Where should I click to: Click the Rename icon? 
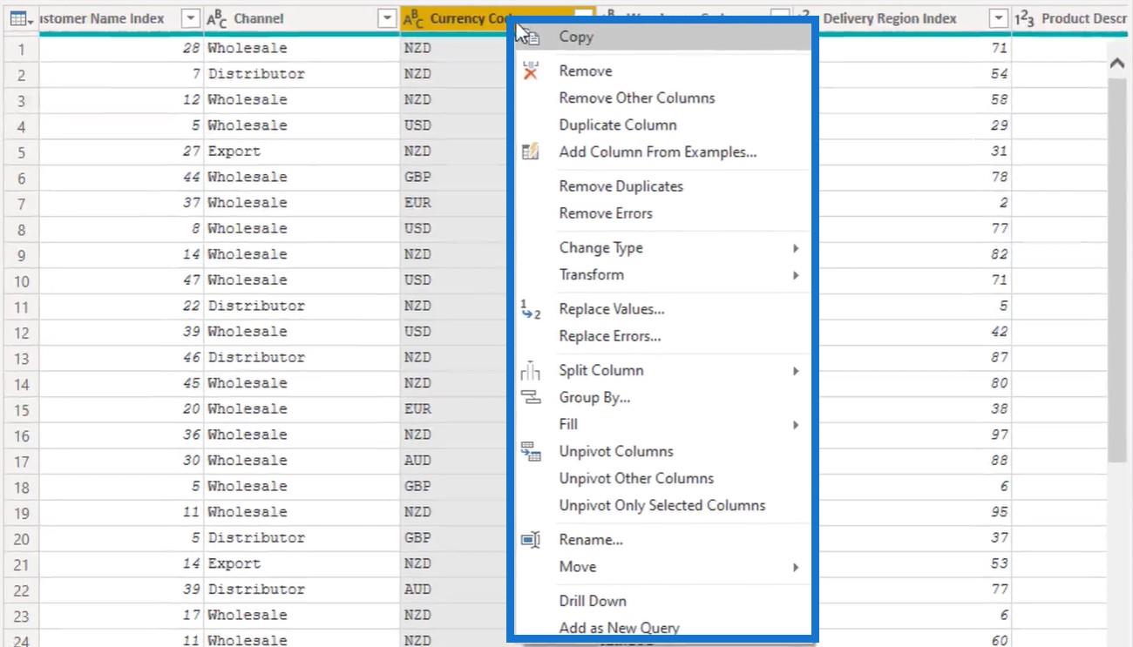click(531, 540)
